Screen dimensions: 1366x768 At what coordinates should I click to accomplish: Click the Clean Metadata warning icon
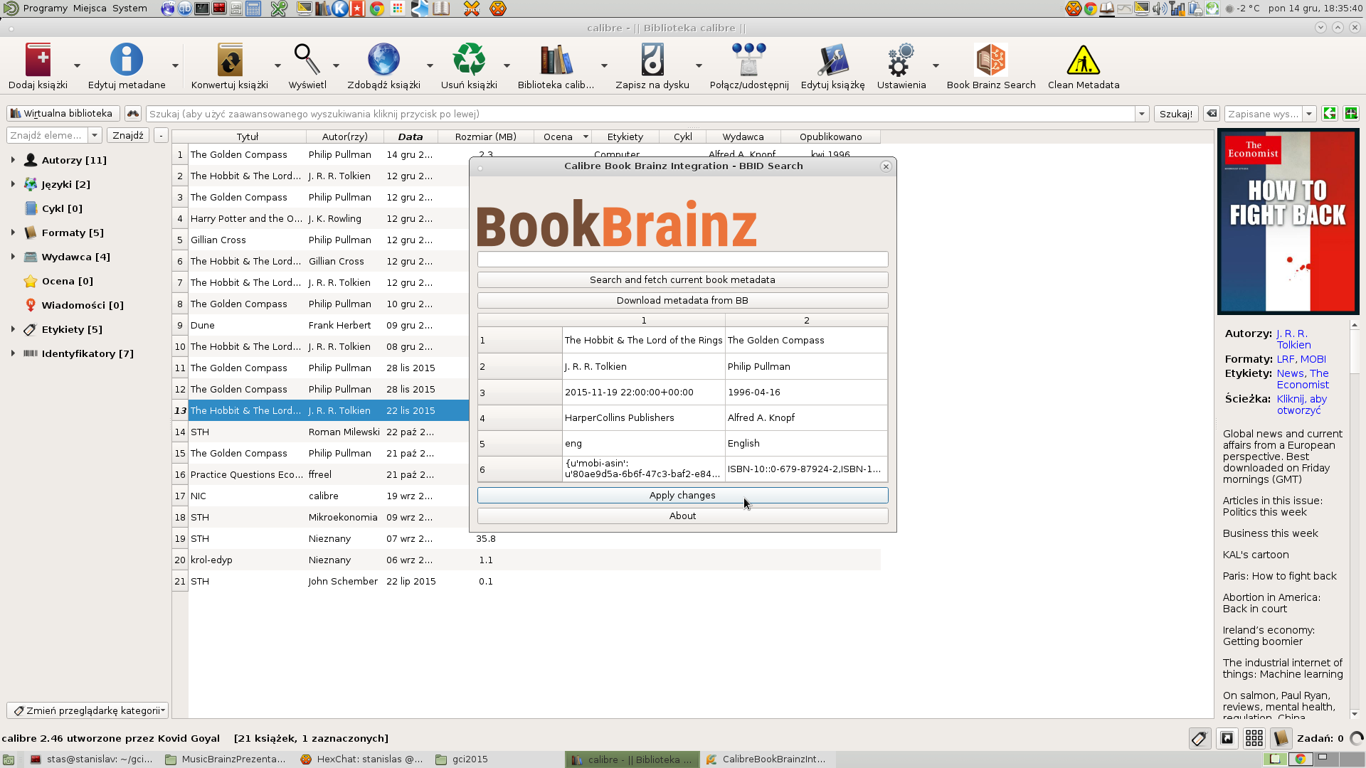(x=1083, y=60)
